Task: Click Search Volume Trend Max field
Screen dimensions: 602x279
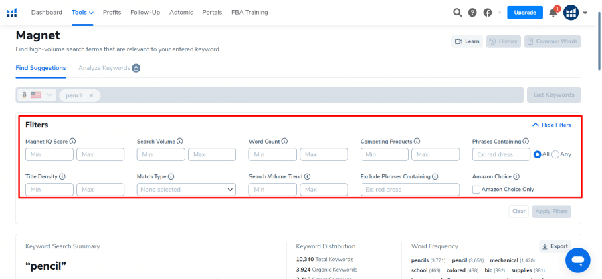Action: [324, 190]
